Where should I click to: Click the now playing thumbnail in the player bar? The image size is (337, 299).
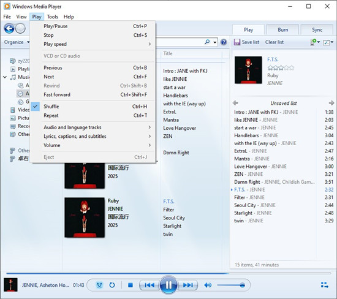(10, 285)
